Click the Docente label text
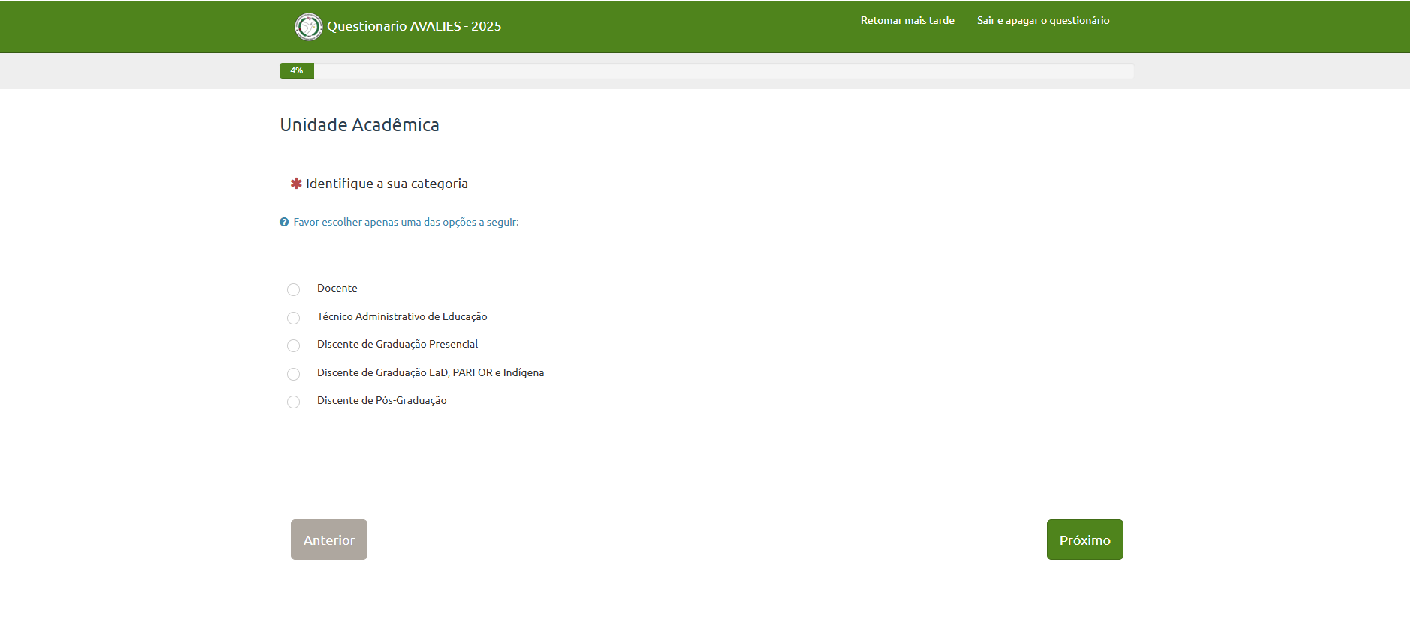The width and height of the screenshot is (1410, 637). pyautogui.click(x=337, y=288)
